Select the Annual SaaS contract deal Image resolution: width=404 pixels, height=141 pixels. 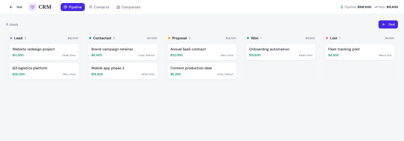202,52
